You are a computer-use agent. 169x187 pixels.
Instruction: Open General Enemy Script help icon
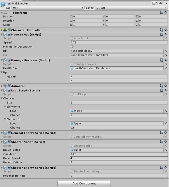(x=162, y=133)
